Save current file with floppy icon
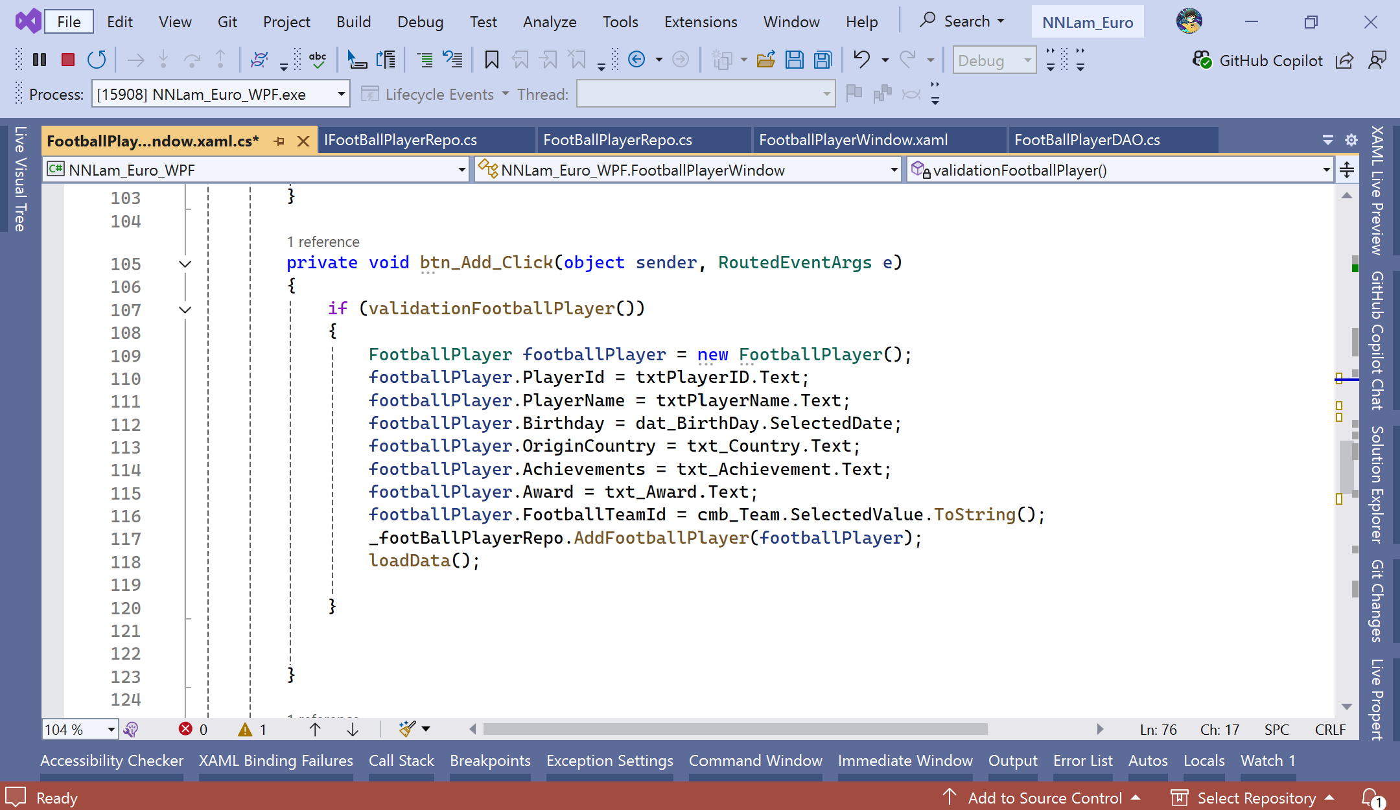 795,60
